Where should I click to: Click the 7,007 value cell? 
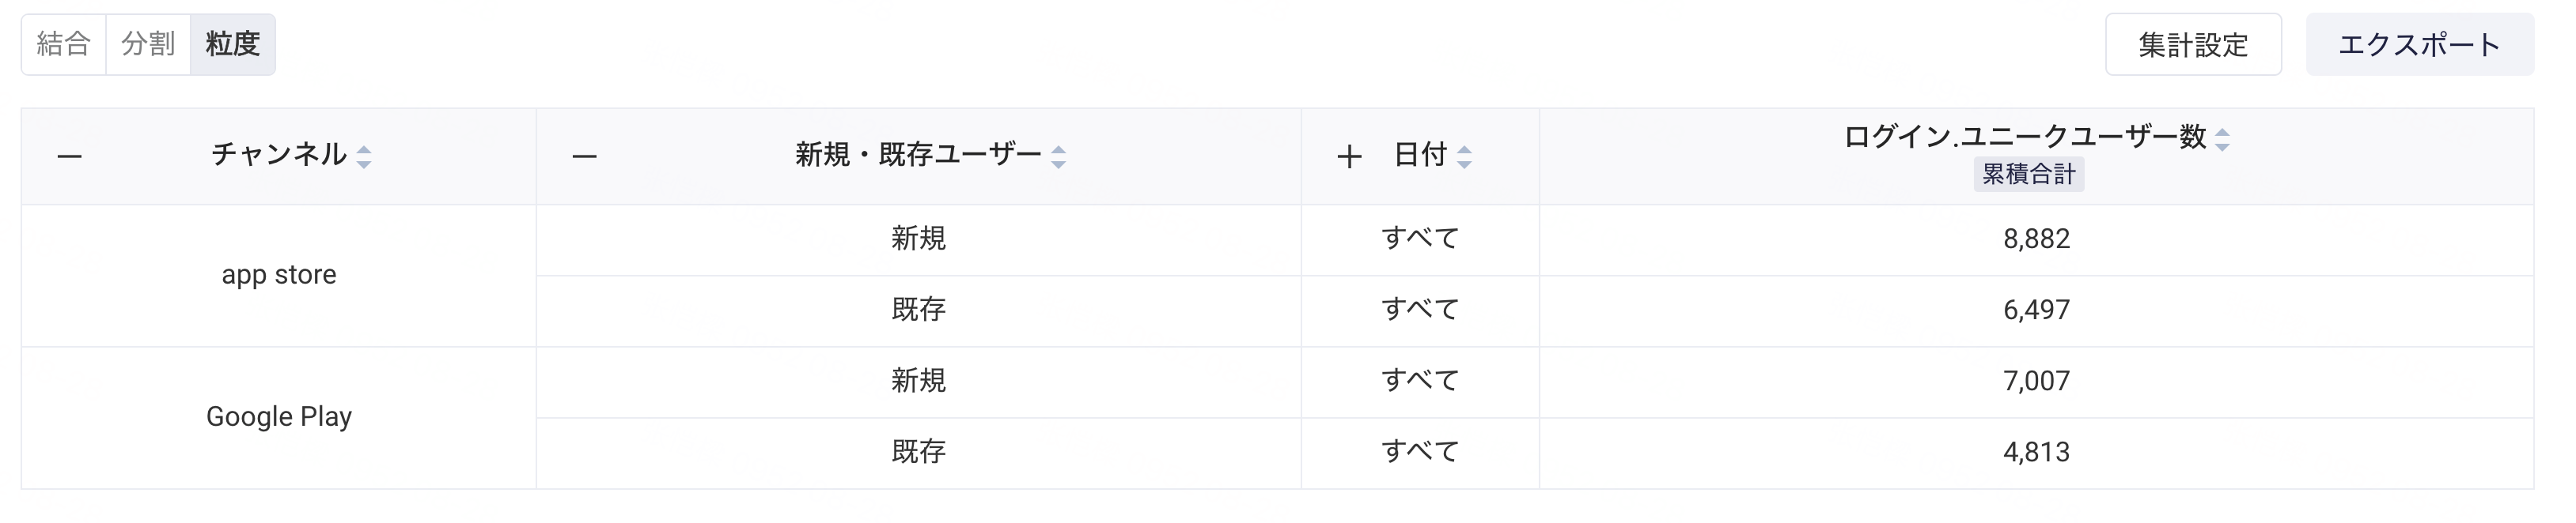click(x=2036, y=382)
